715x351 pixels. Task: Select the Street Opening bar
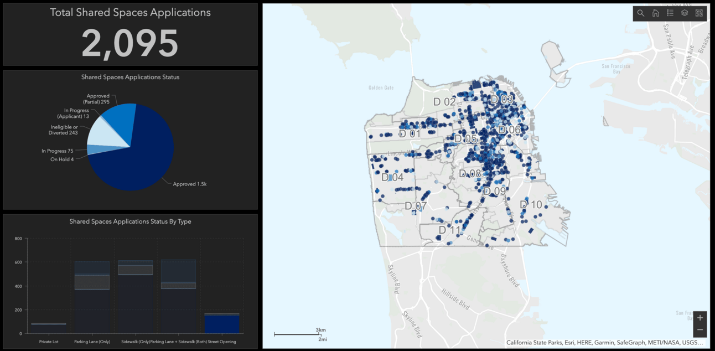coord(222,323)
